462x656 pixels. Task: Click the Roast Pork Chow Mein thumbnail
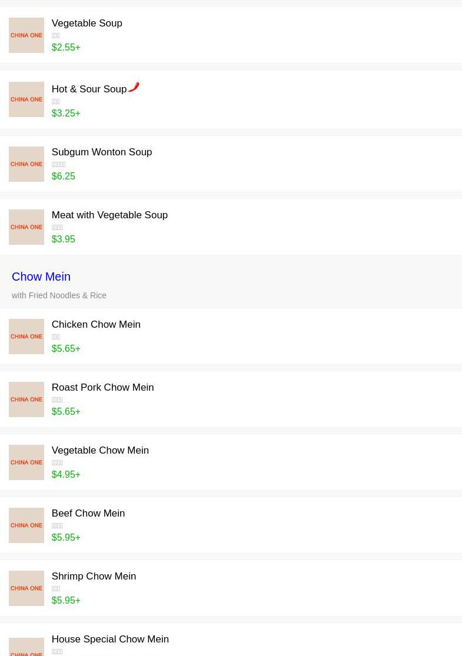26,399
